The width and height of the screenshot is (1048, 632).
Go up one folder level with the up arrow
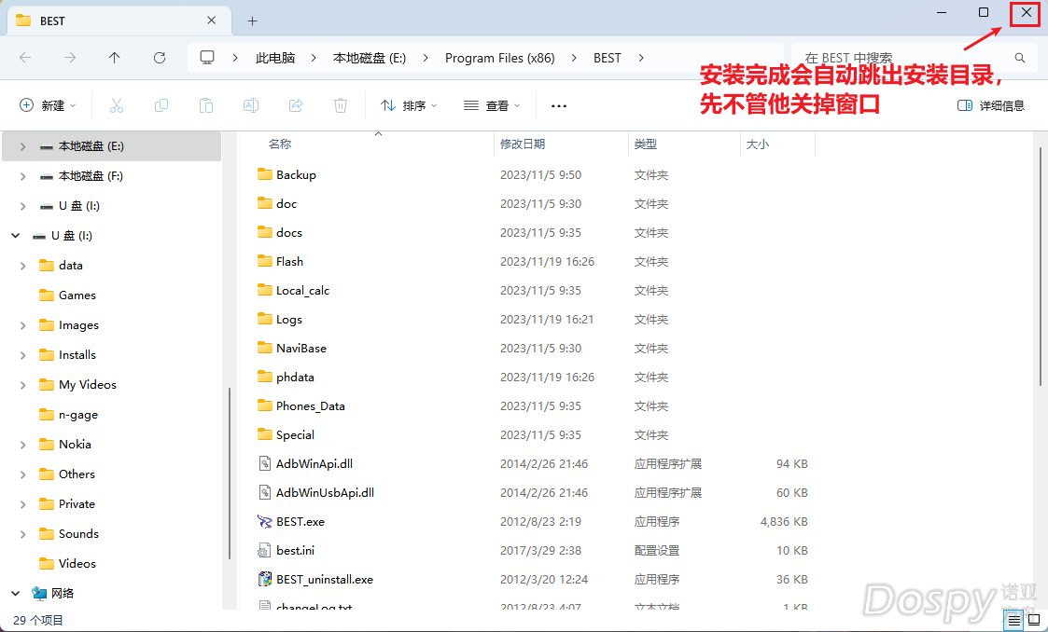click(114, 58)
